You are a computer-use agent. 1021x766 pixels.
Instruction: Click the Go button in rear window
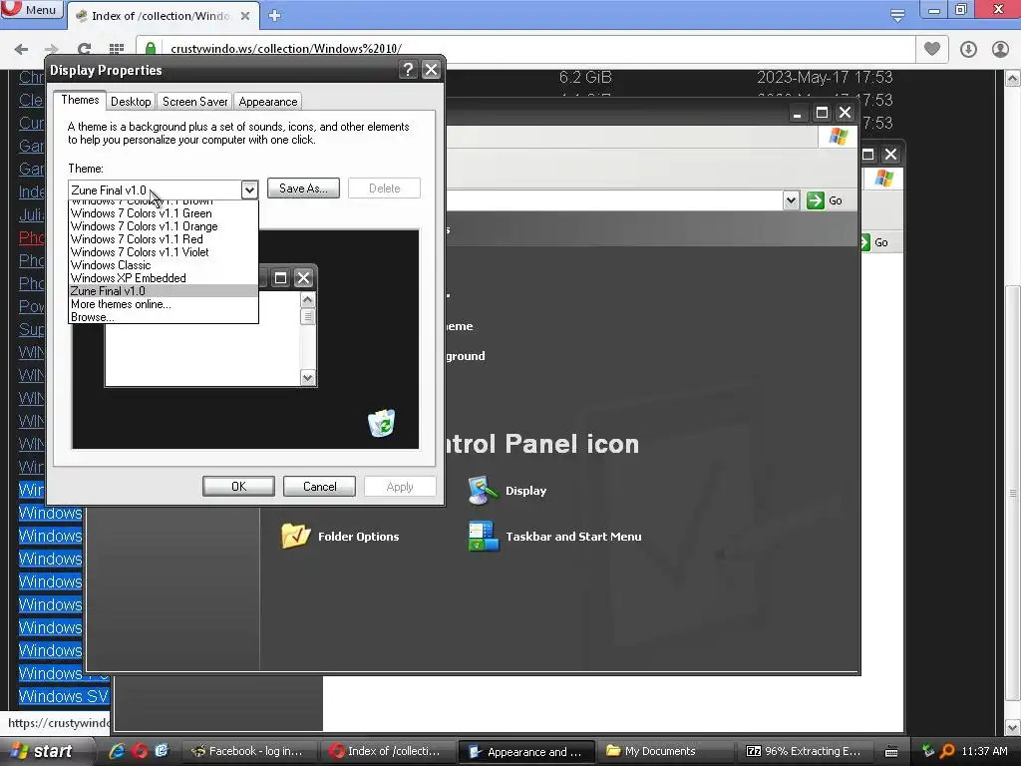875,242
